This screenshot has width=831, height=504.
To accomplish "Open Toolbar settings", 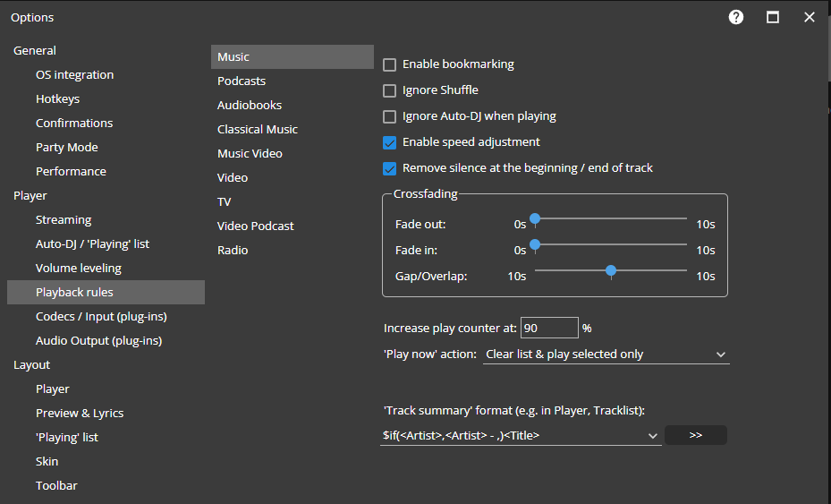I will pyautogui.click(x=56, y=485).
